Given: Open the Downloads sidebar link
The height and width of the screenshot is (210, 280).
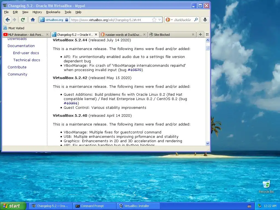Looking at the screenshot, I should [x=17, y=39].
